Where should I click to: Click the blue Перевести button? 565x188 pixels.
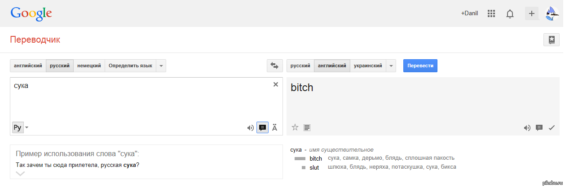click(x=420, y=66)
